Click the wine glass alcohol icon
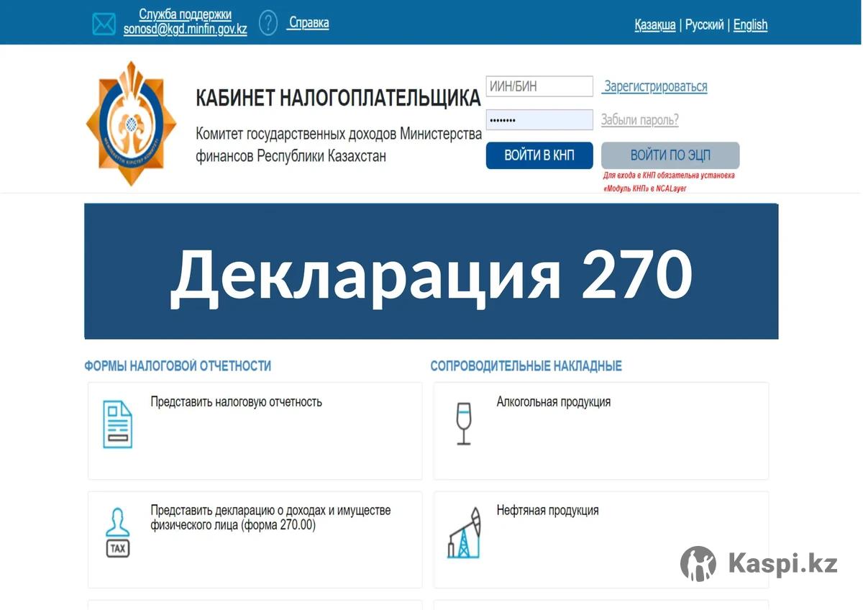The height and width of the screenshot is (610, 863). (x=464, y=424)
